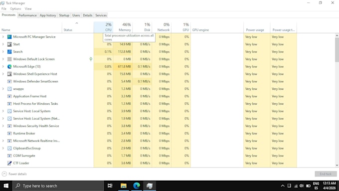Click the volume icon in system tray
Screen dimensions: 339x191
pos(302,186)
